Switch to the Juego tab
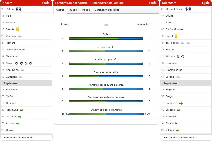 (73, 10)
